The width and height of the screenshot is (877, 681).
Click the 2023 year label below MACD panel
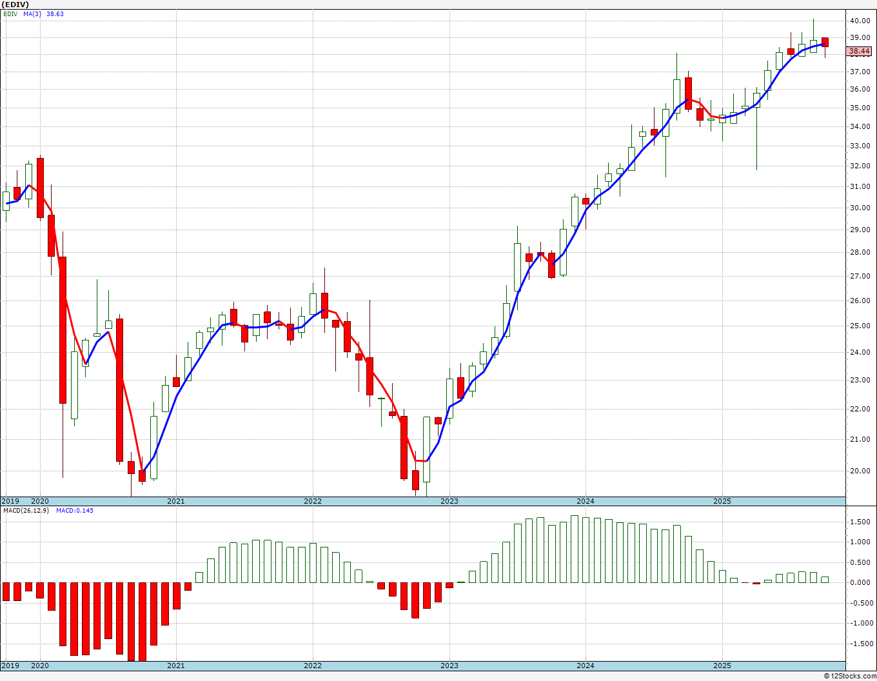pyautogui.click(x=449, y=666)
